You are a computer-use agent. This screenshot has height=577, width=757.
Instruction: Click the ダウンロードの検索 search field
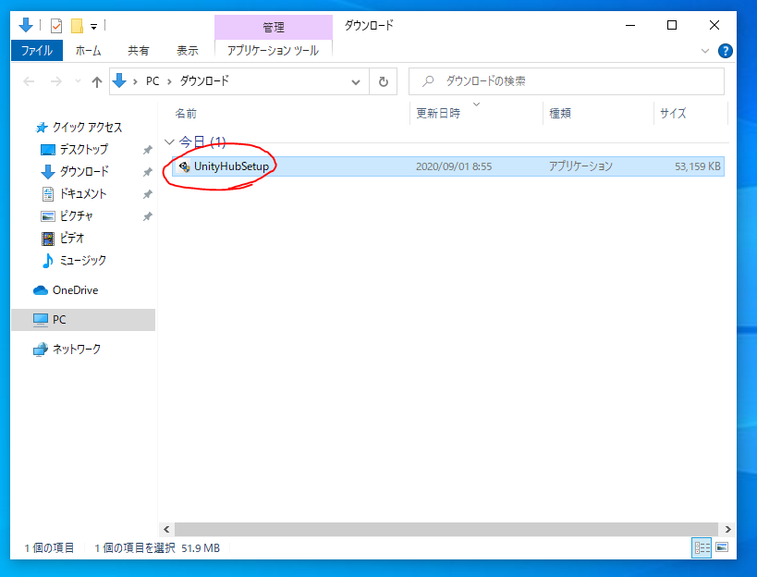[567, 81]
